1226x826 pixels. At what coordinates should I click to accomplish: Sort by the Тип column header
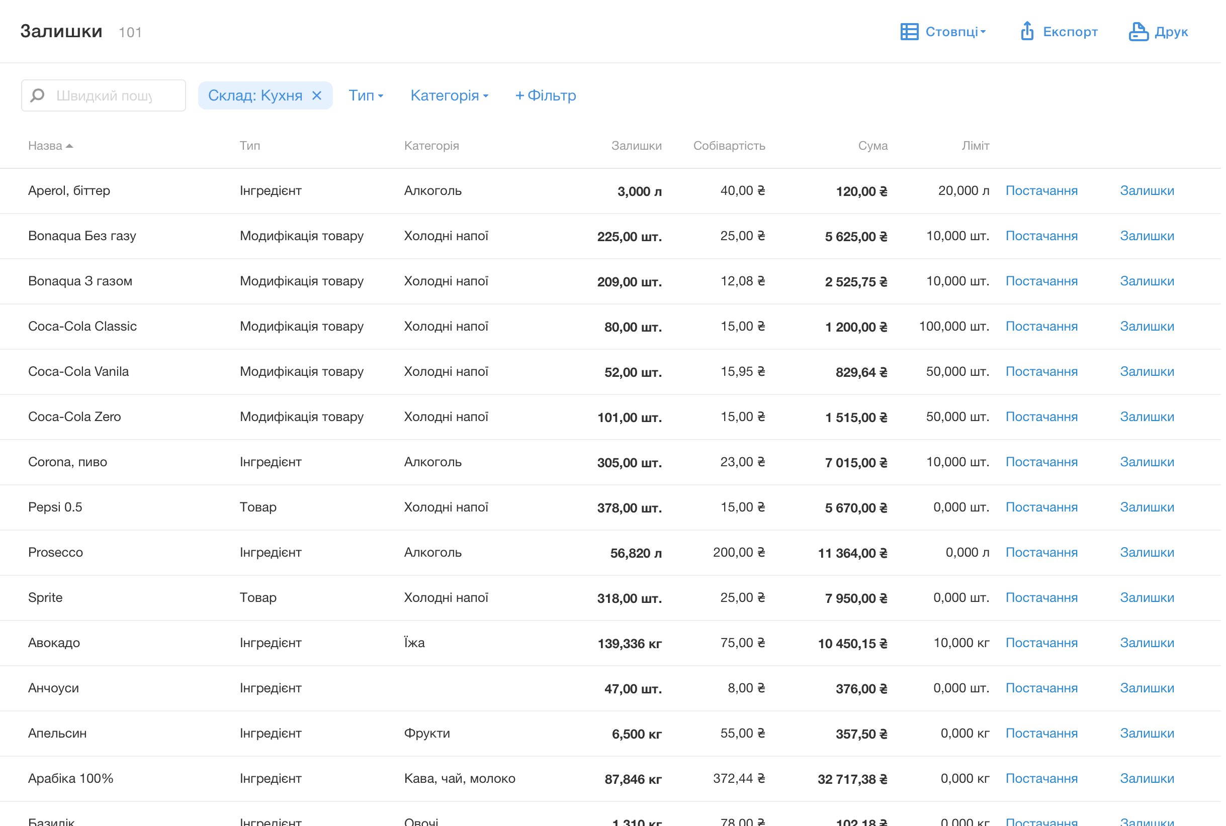(250, 145)
